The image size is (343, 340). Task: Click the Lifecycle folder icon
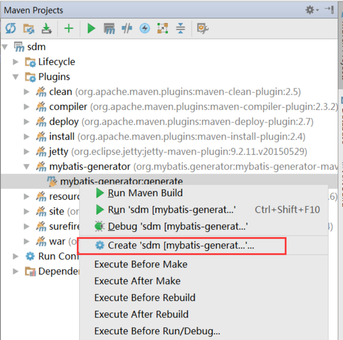coord(30,62)
